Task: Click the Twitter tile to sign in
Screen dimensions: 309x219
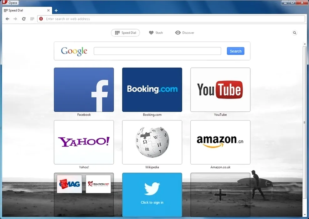Action: tap(152, 195)
